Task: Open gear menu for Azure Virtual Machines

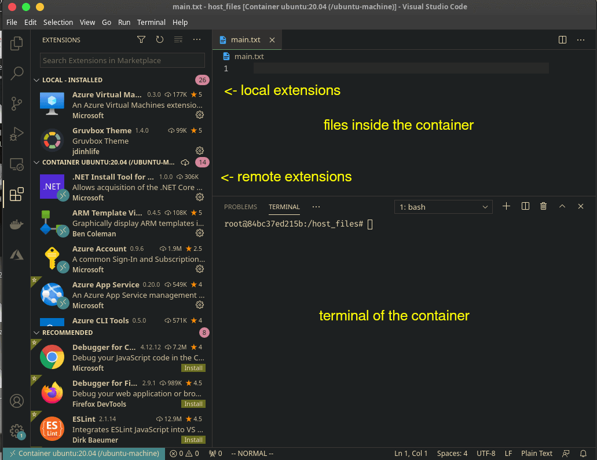Action: point(200,115)
